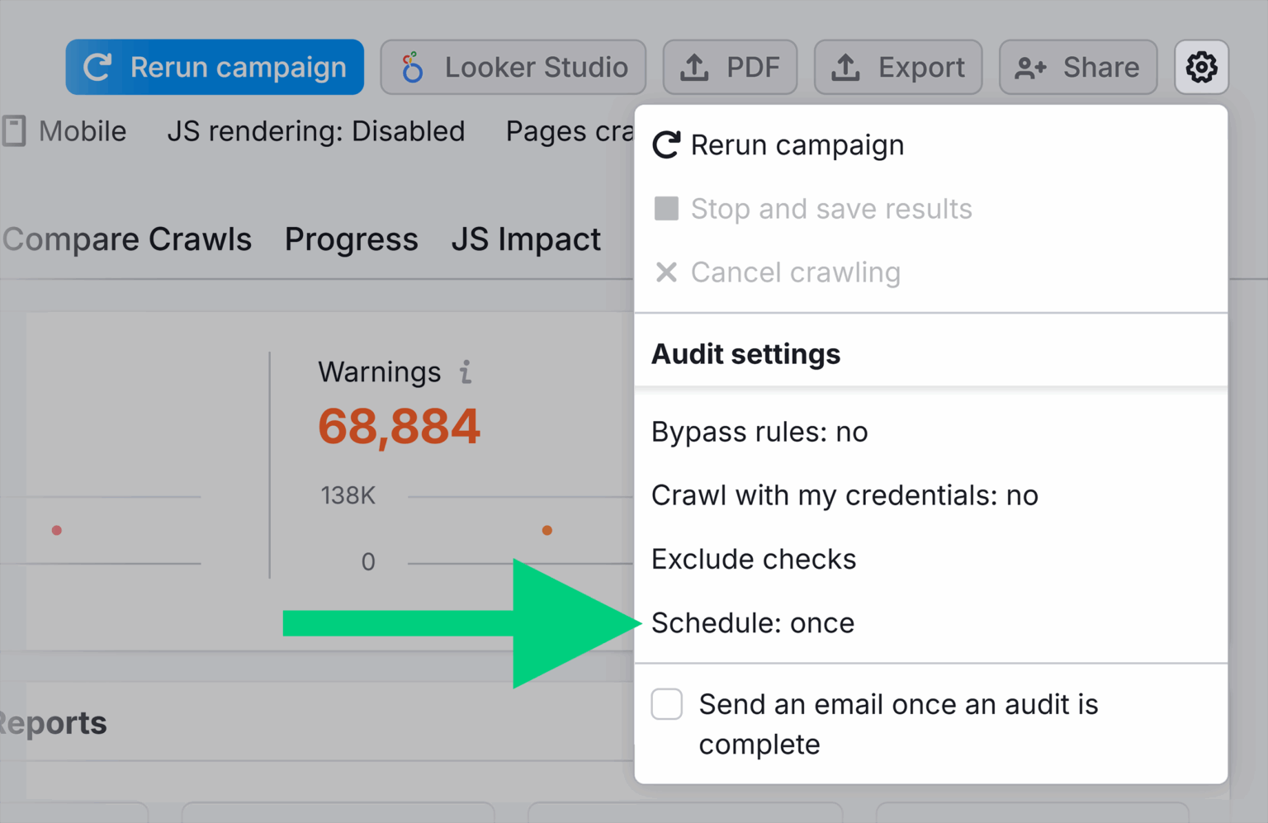
Task: Click the orange warnings count 68,884
Action: coord(399,426)
